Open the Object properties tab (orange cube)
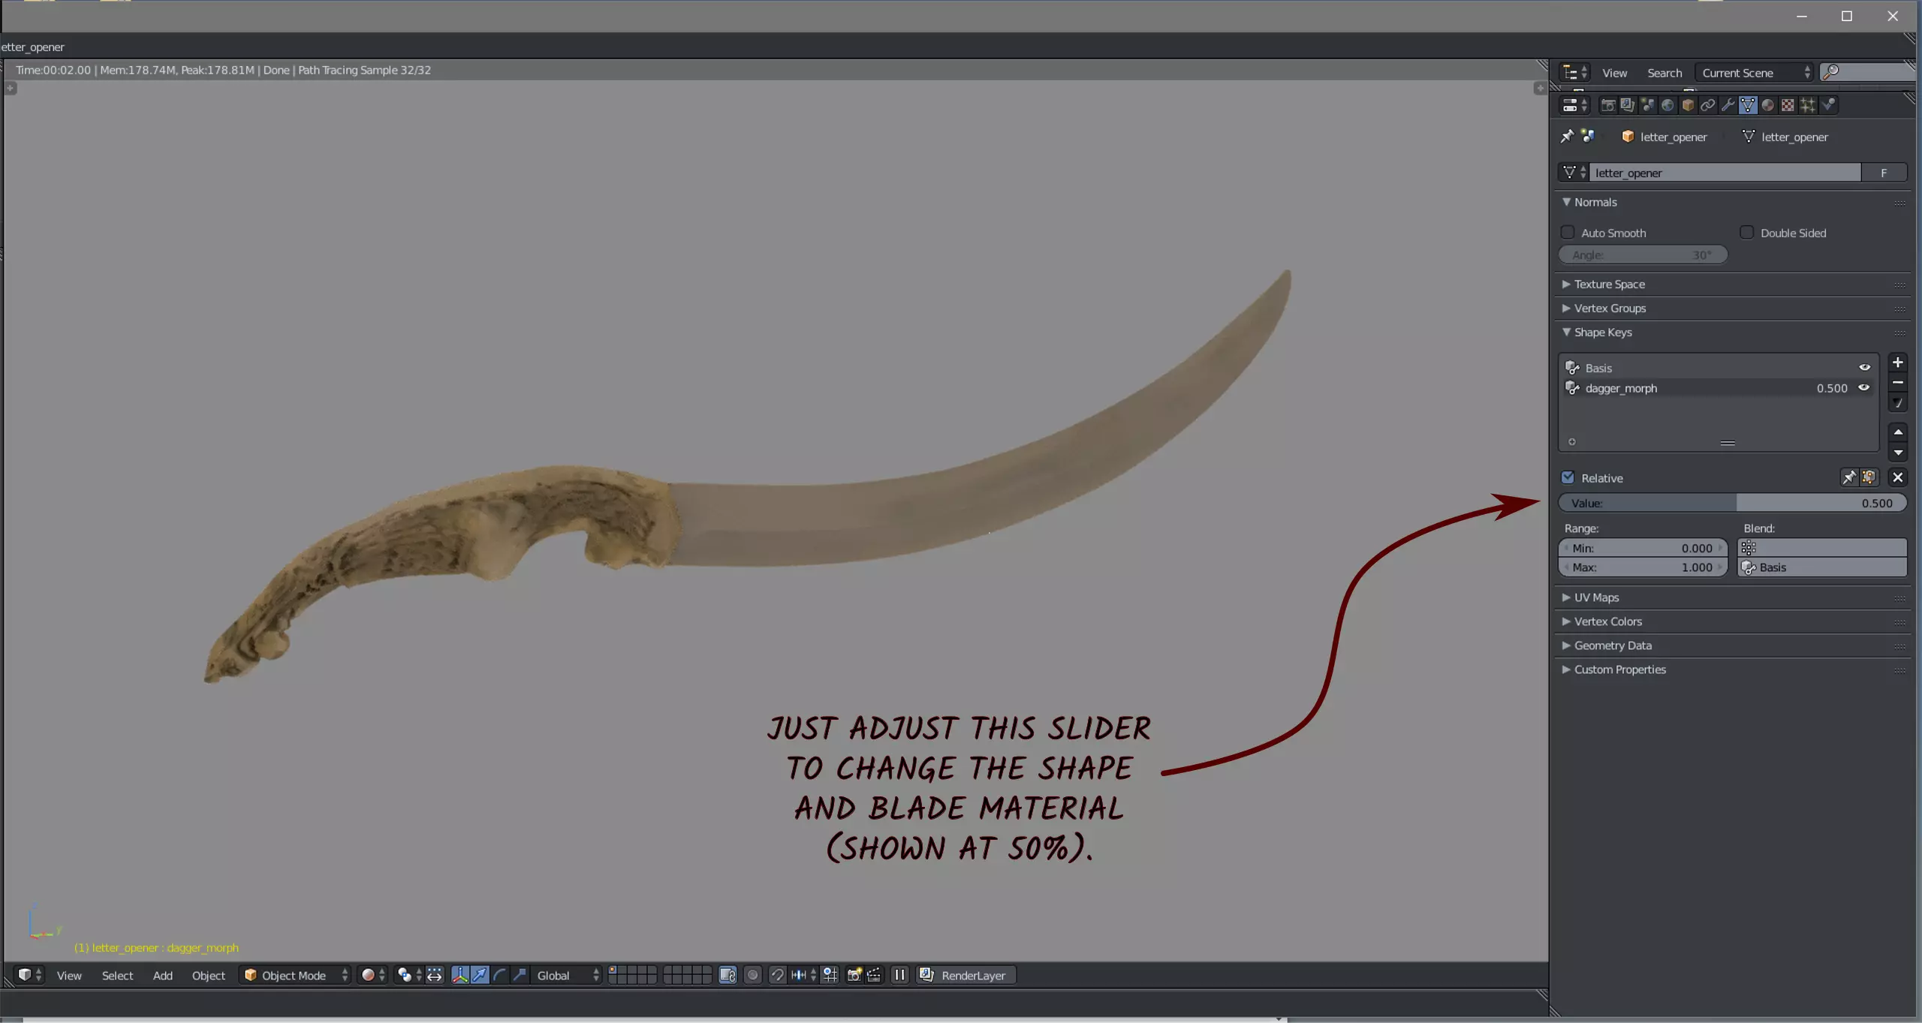Screen dimensions: 1922x1023 click(1688, 105)
